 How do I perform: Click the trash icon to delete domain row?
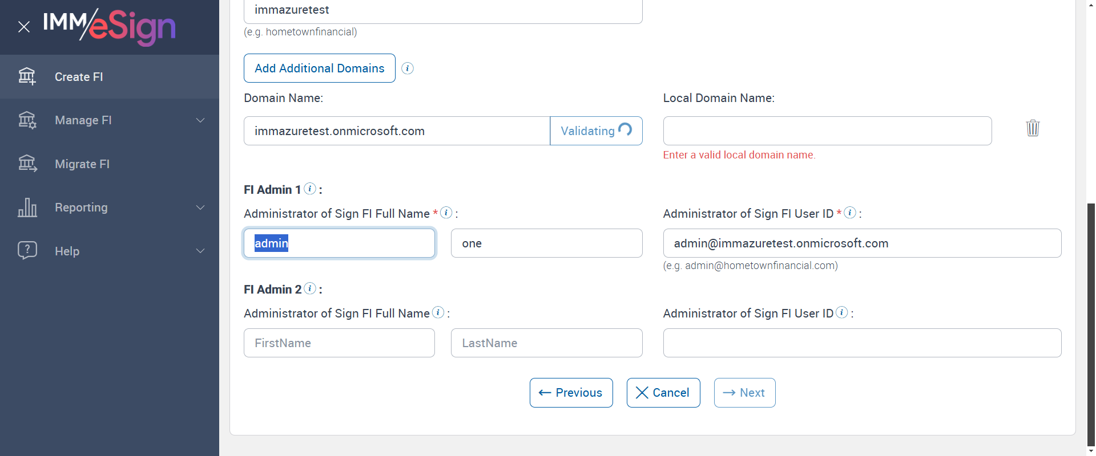(1033, 128)
